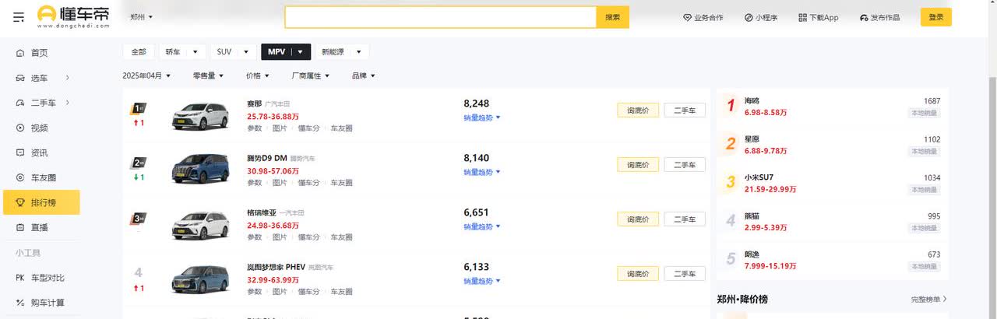
Task: Click the 选车 car icon
Action: pos(20,78)
